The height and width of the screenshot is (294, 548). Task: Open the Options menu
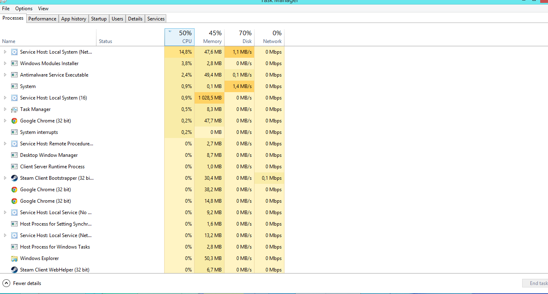pos(24,9)
